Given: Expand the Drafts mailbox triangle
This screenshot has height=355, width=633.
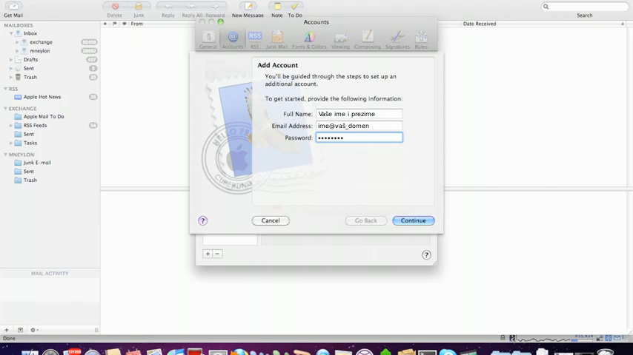Looking at the screenshot, I should [x=11, y=60].
